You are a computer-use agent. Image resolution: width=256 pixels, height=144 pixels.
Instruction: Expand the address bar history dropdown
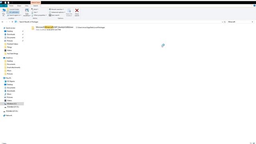222,22
